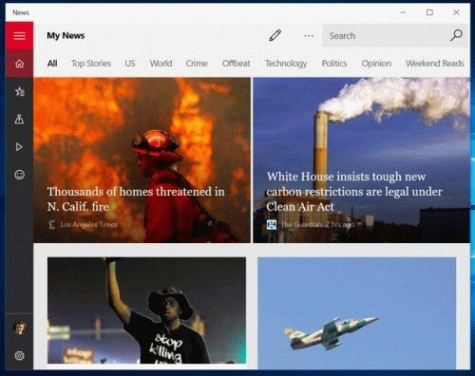Open the fighter jet article thumbnail
475x376 pixels.
tap(357, 313)
